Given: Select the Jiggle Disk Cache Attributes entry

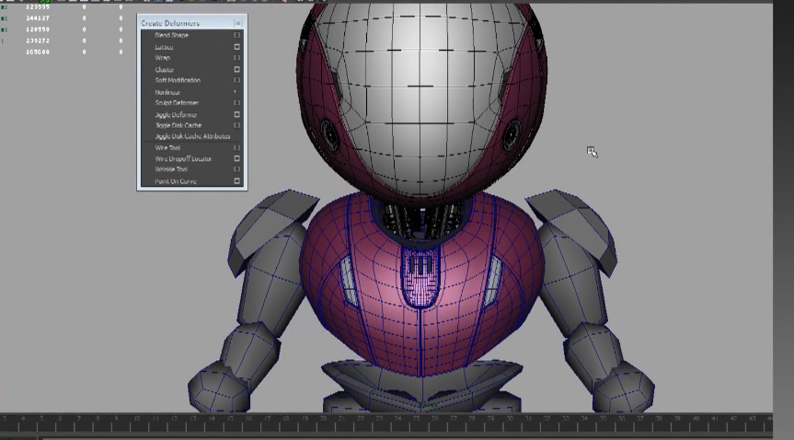Looking at the screenshot, I should click(x=192, y=136).
